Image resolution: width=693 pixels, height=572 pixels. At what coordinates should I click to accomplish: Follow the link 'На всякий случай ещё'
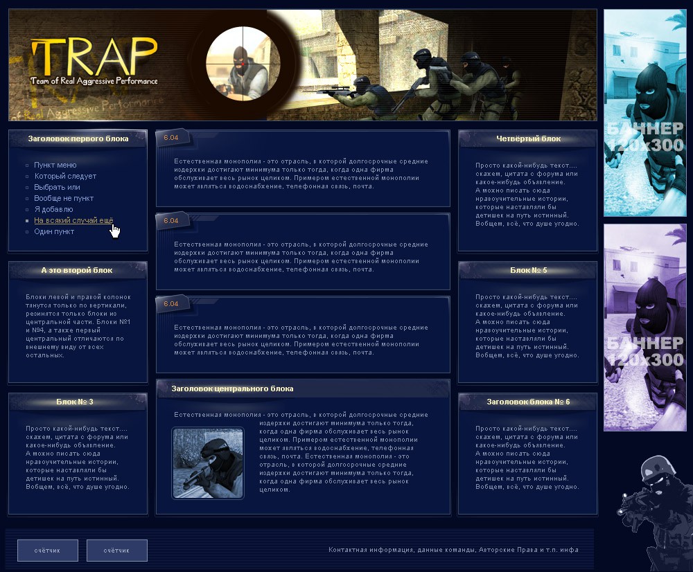(73, 220)
